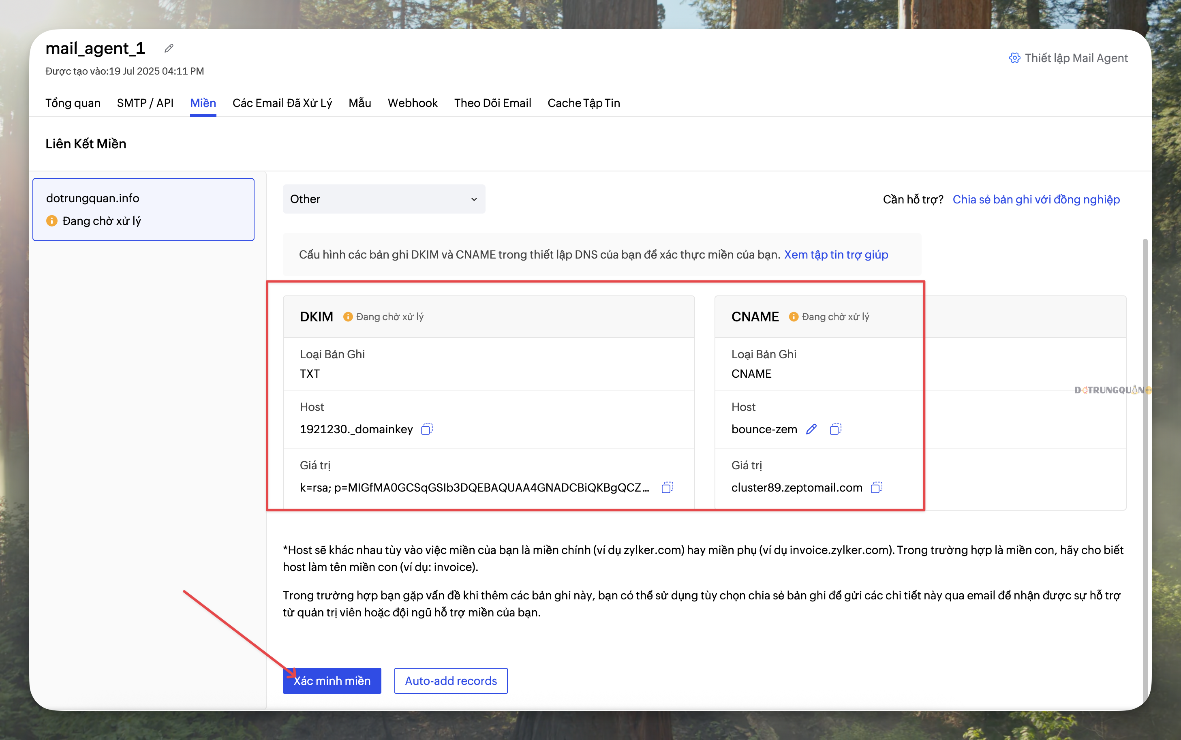Click the gear icon beside Thiết lập Mail Agent
The height and width of the screenshot is (740, 1181).
[1014, 58]
